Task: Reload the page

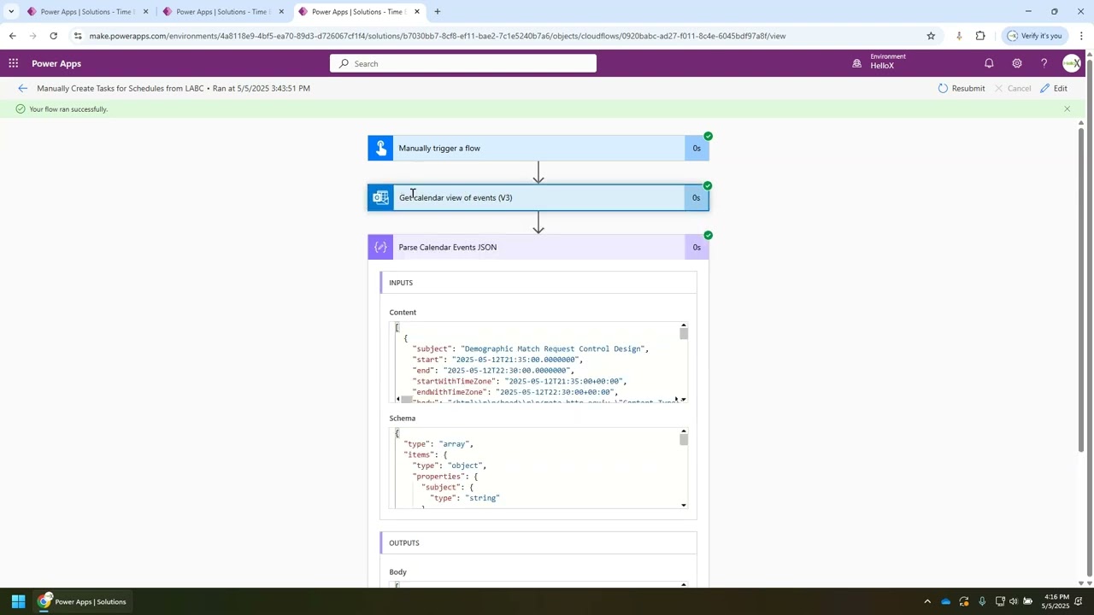Action: tap(53, 36)
